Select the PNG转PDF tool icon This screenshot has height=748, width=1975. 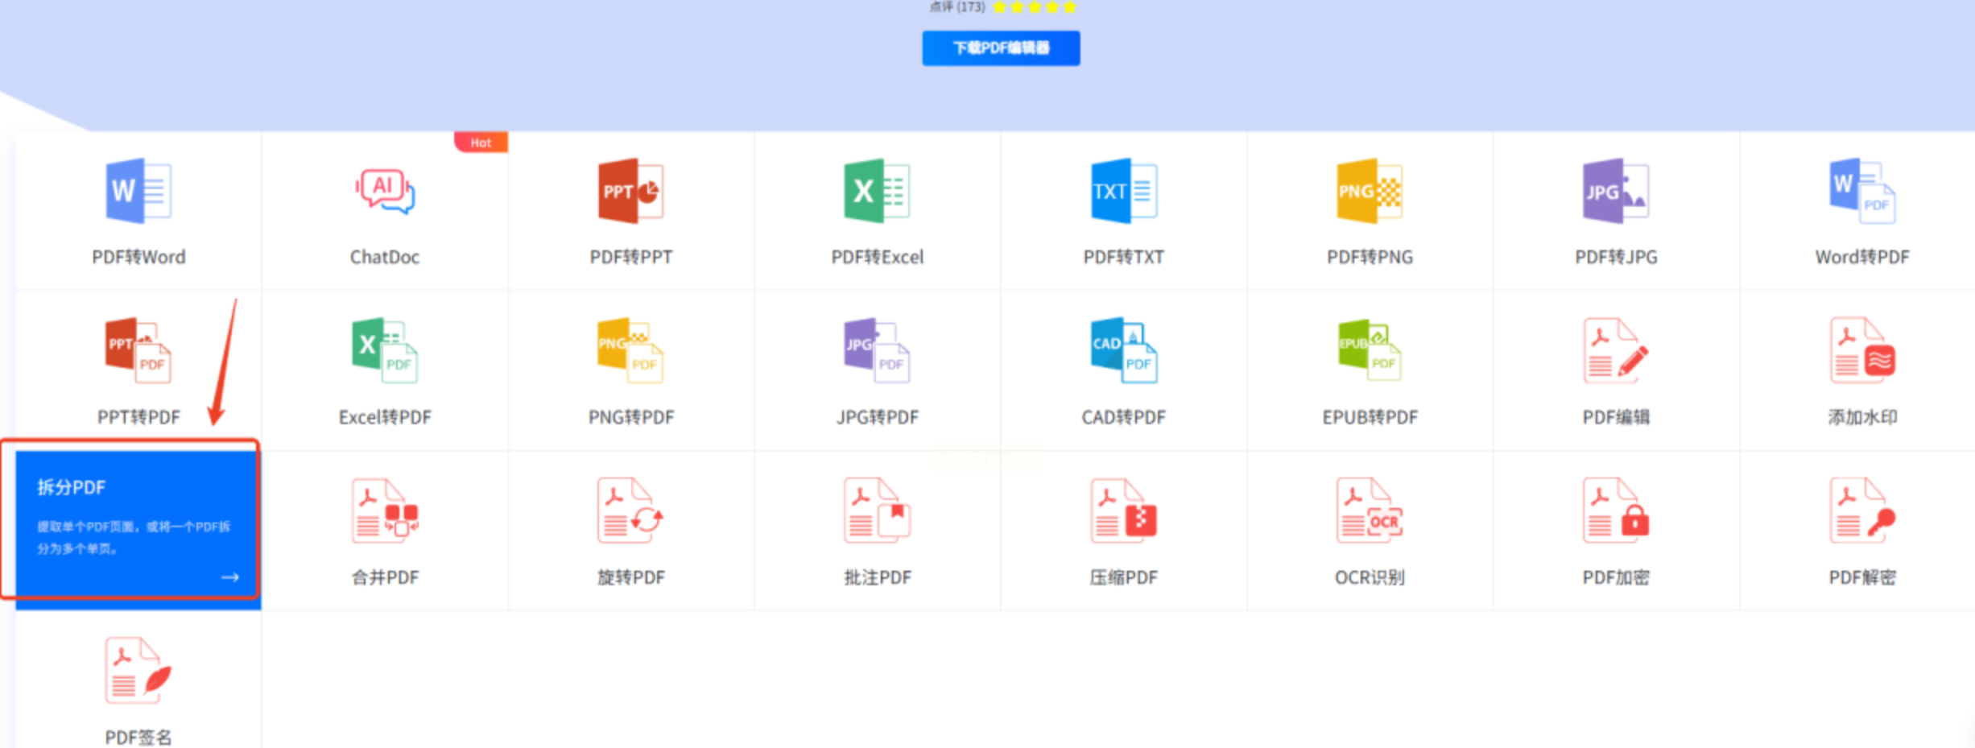click(x=631, y=350)
